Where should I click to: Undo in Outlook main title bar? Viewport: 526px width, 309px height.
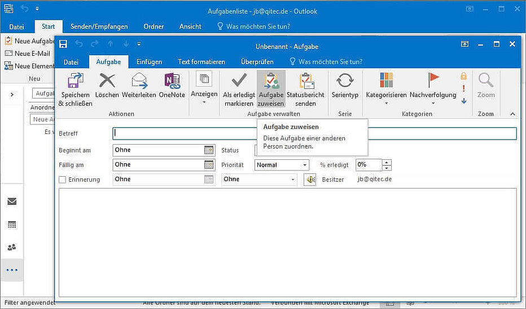coord(24,8)
